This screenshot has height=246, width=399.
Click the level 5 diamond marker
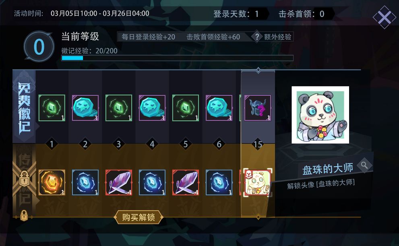click(x=186, y=144)
